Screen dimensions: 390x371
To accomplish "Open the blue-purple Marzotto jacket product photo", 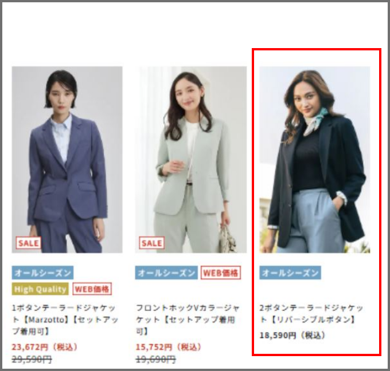I will pyautogui.click(x=67, y=159).
